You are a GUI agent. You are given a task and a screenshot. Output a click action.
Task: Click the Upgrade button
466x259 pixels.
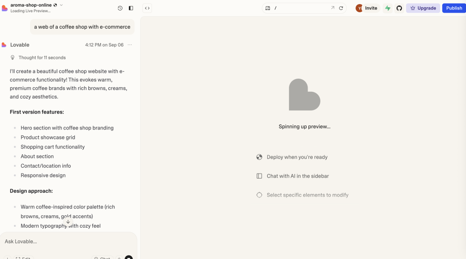[423, 8]
